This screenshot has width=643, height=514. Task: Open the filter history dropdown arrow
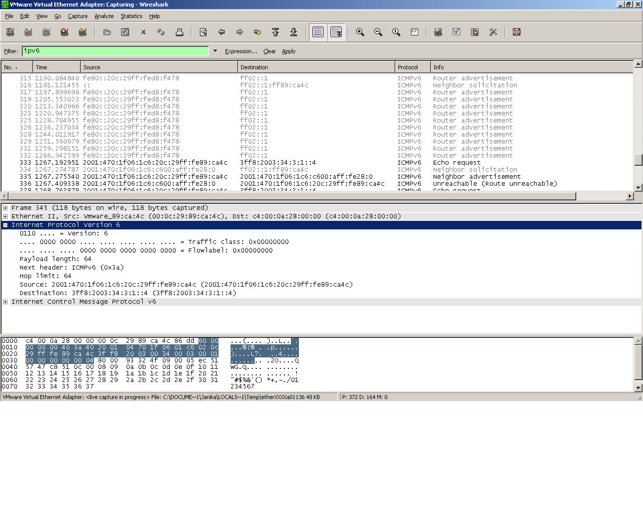[x=215, y=51]
